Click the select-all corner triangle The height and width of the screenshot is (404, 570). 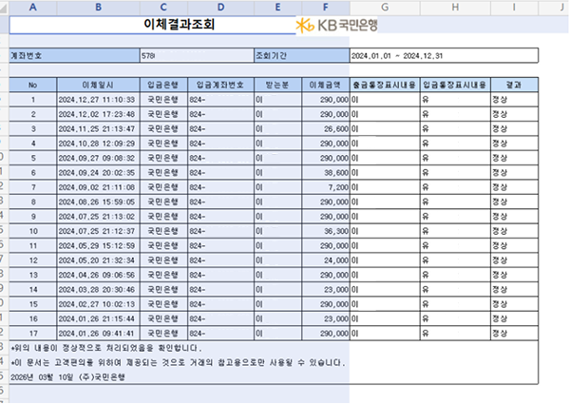(4, 8)
